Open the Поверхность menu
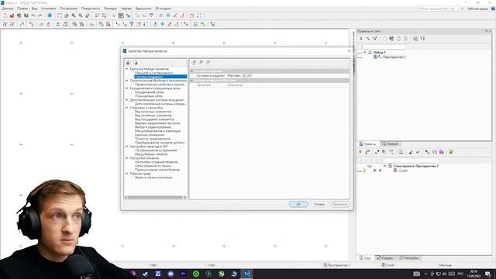The height and width of the screenshot is (279, 496). 91,9
